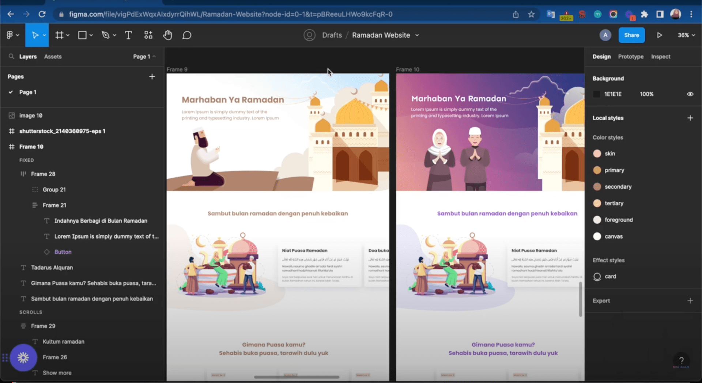
Task: Open Ramadan Website file name dropdown
Action: [x=417, y=35]
